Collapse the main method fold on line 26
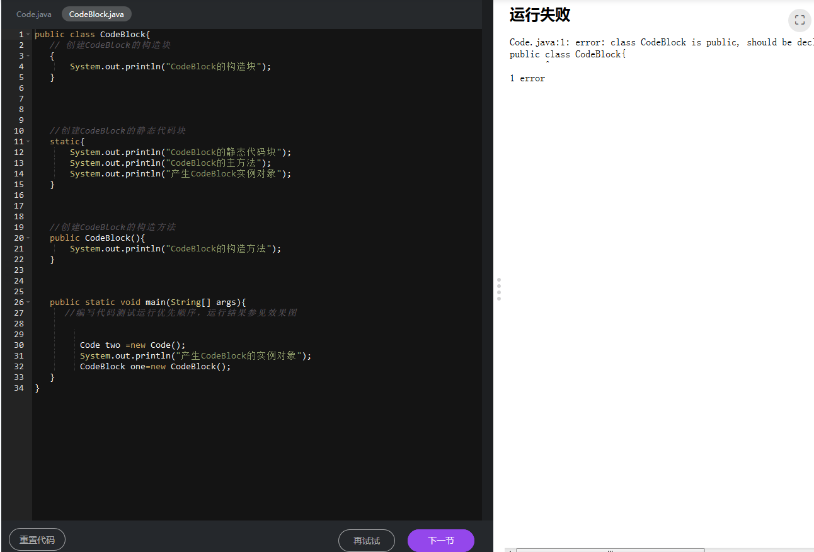 pos(28,302)
